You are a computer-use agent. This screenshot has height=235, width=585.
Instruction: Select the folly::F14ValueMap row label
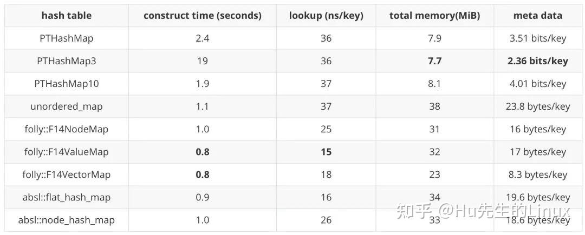coord(67,152)
